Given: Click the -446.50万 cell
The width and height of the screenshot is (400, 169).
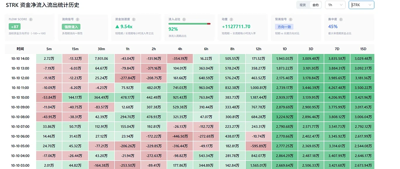Looking at the screenshot, I should tap(180, 136).
